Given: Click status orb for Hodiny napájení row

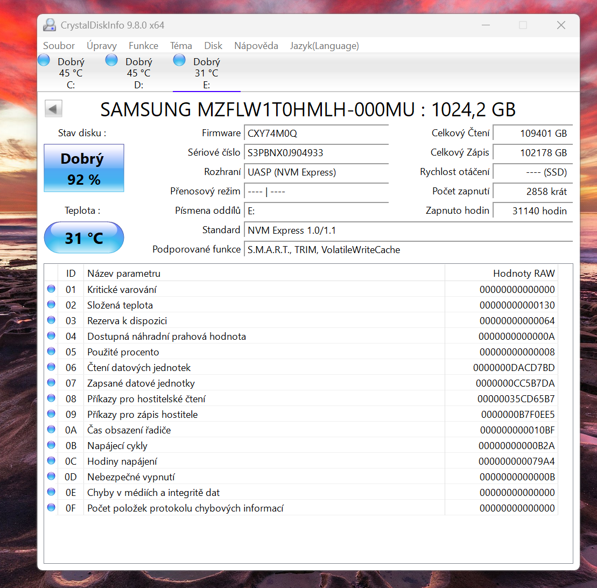Looking at the screenshot, I should click(51, 460).
